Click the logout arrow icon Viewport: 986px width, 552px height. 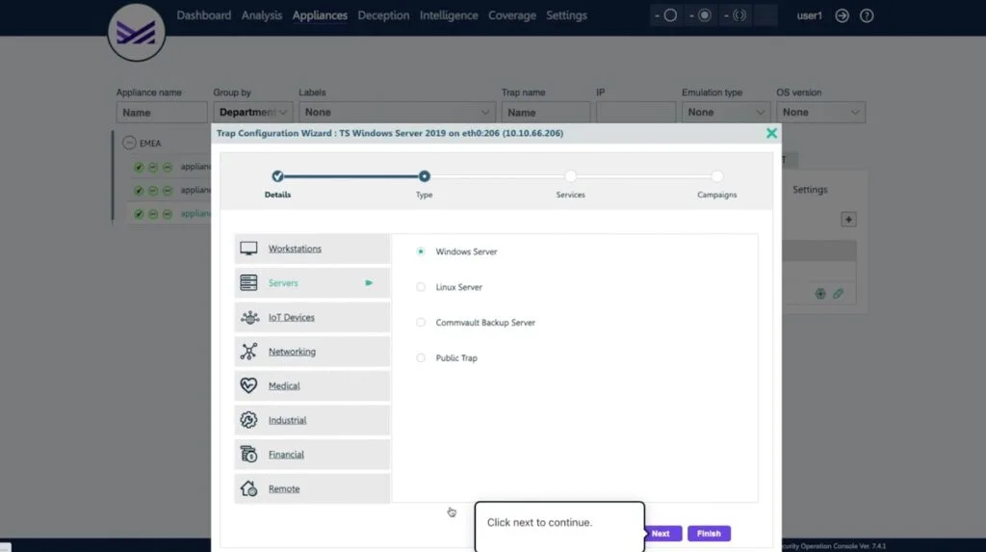coord(842,15)
